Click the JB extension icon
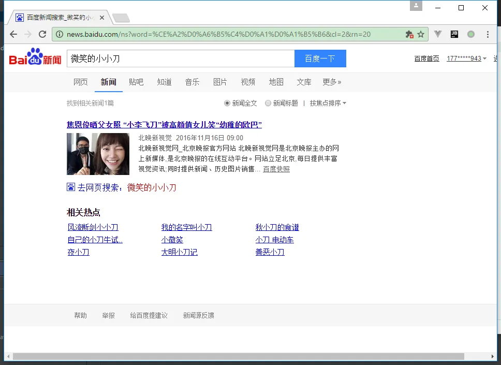This screenshot has width=501, height=365. [x=454, y=34]
